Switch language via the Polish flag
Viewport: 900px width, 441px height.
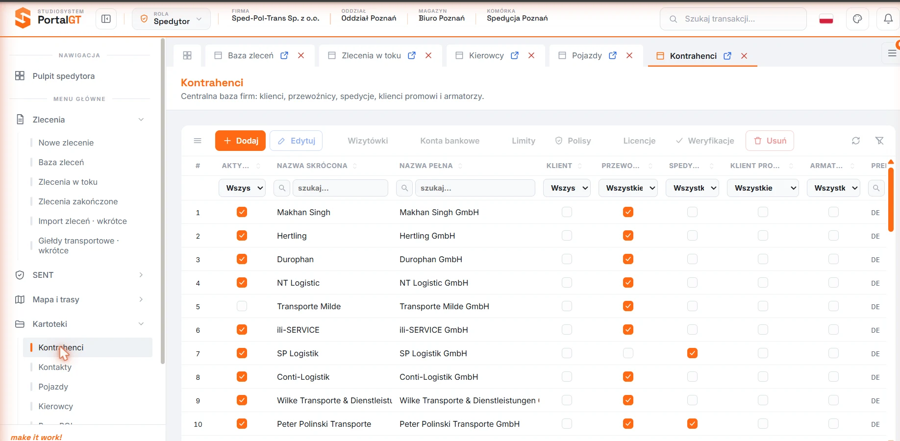point(826,19)
